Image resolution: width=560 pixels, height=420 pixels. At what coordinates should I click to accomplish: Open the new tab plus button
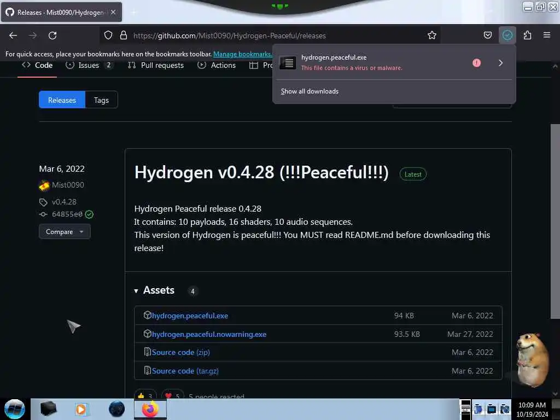tap(133, 12)
